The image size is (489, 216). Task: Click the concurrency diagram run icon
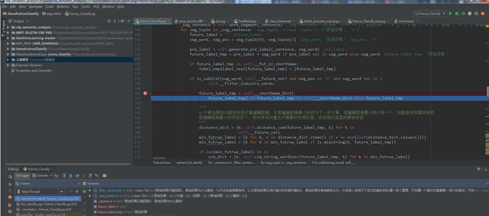click(x=476, y=13)
